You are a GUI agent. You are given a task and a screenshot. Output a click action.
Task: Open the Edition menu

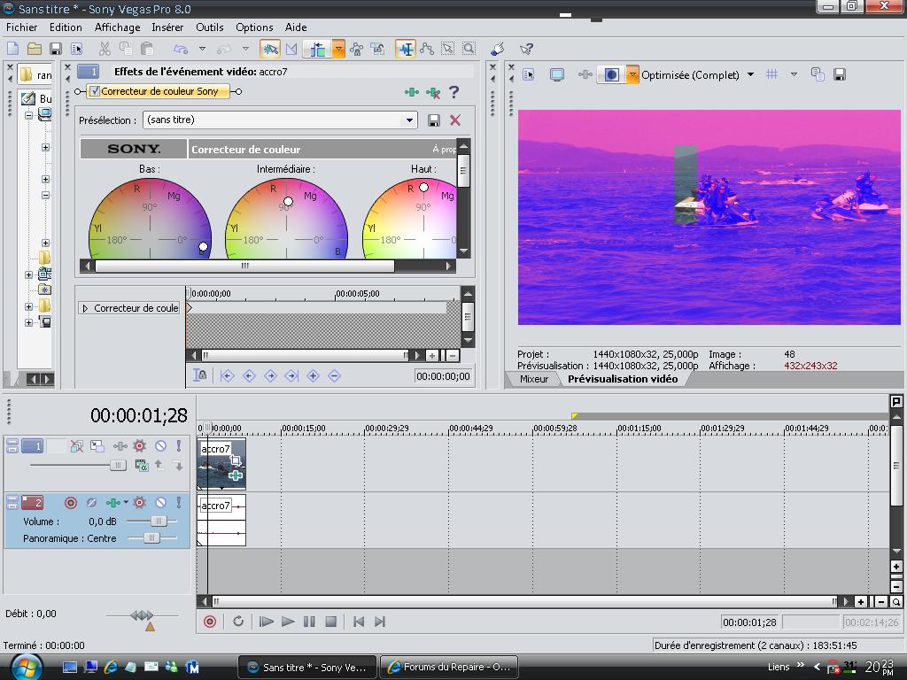(x=66, y=27)
